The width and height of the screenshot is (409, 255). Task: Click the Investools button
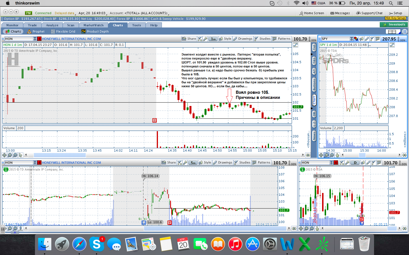(394, 25)
